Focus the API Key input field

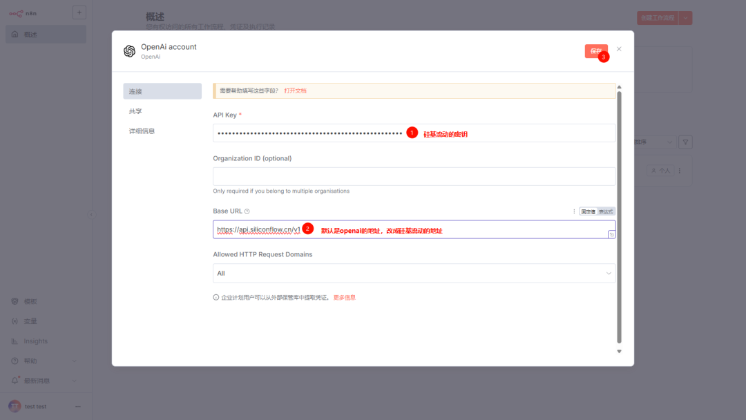tap(414, 133)
